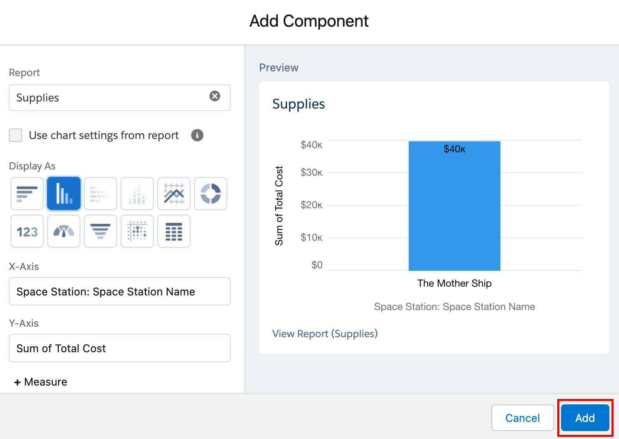Open the chart settings info tooltip icon
The image size is (619, 439).
[x=197, y=135]
